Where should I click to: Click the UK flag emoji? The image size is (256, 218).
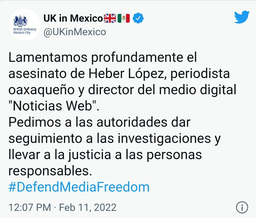110,18
